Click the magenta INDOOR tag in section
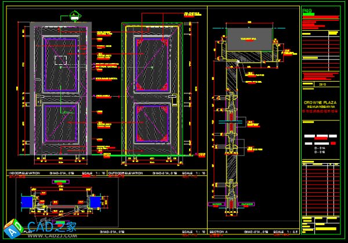This screenshot has height=243, width=348. [217, 204]
